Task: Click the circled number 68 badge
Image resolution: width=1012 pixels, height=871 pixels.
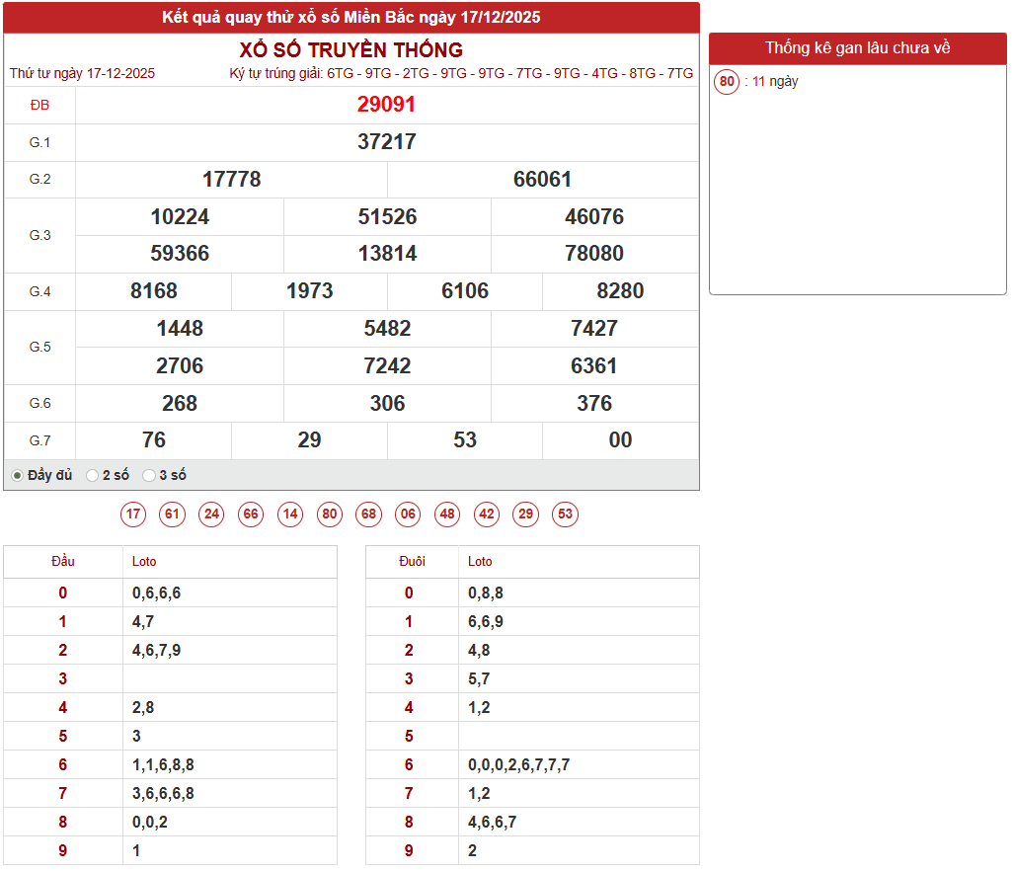Action: click(369, 515)
